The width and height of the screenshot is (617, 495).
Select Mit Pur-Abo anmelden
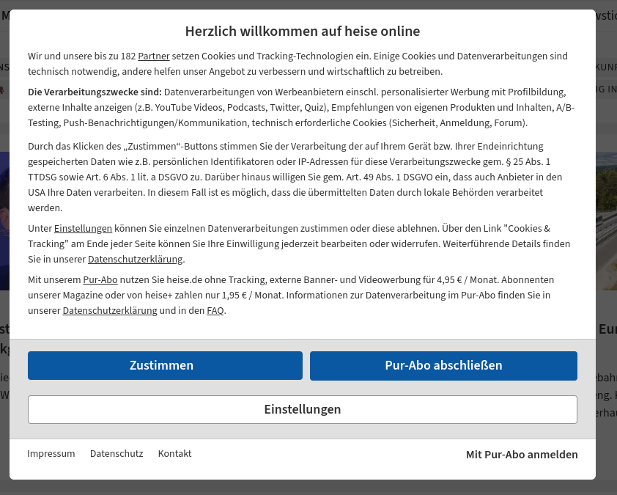pyautogui.click(x=522, y=455)
